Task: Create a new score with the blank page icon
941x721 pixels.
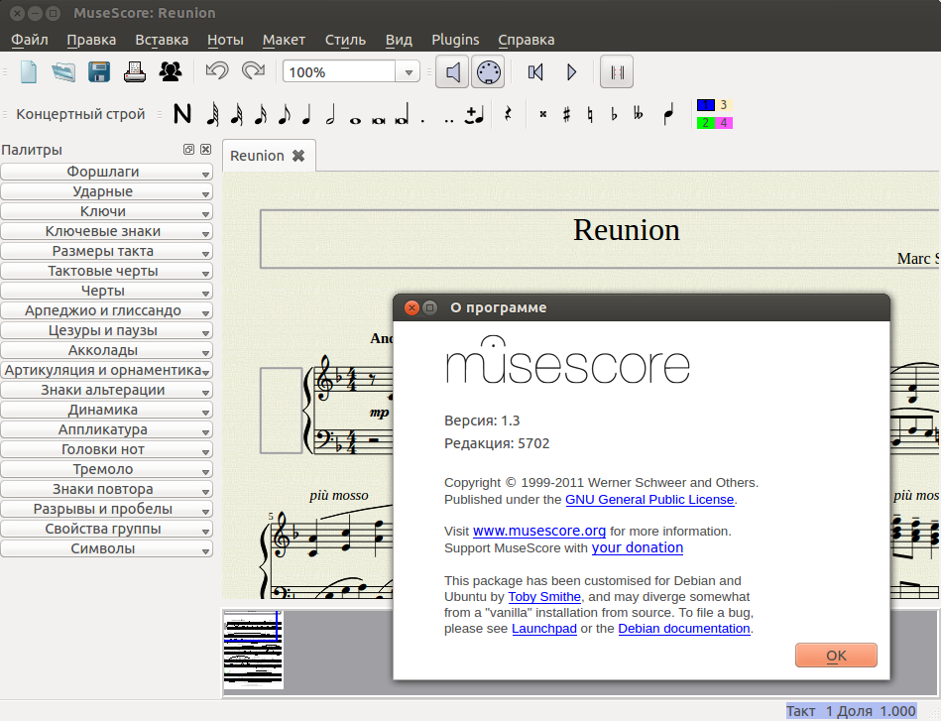Action: coord(29,72)
